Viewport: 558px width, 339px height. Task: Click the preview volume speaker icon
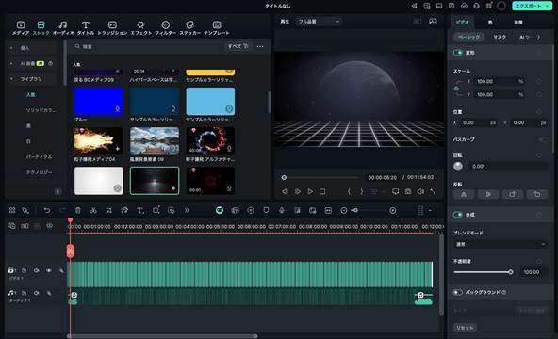(420, 191)
